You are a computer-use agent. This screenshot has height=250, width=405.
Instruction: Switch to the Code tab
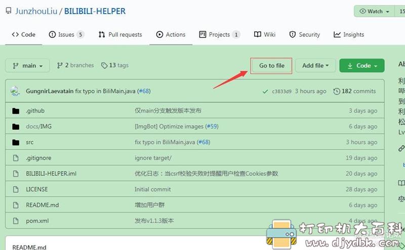(x=23, y=34)
